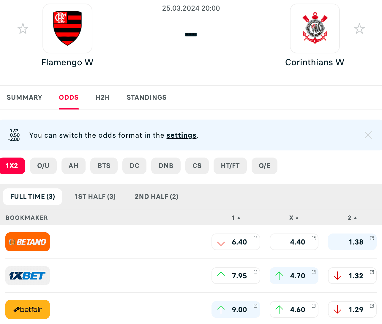The height and width of the screenshot is (324, 382).
Task: Open external link icon on Betfair 9.00 odds
Action: point(255,306)
